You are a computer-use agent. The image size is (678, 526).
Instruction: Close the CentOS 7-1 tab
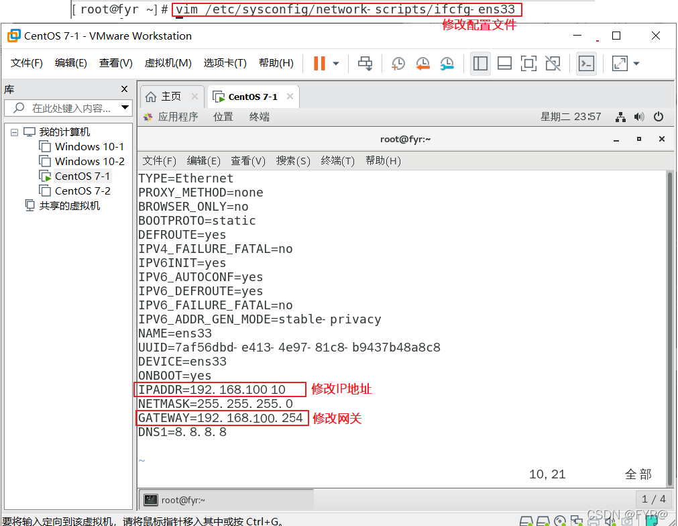[290, 97]
